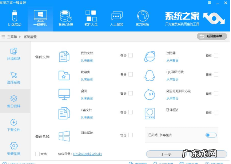The height and width of the screenshot is (164, 231).
Task: Click the 桌面 monitor icon
Action: pos(64,94)
